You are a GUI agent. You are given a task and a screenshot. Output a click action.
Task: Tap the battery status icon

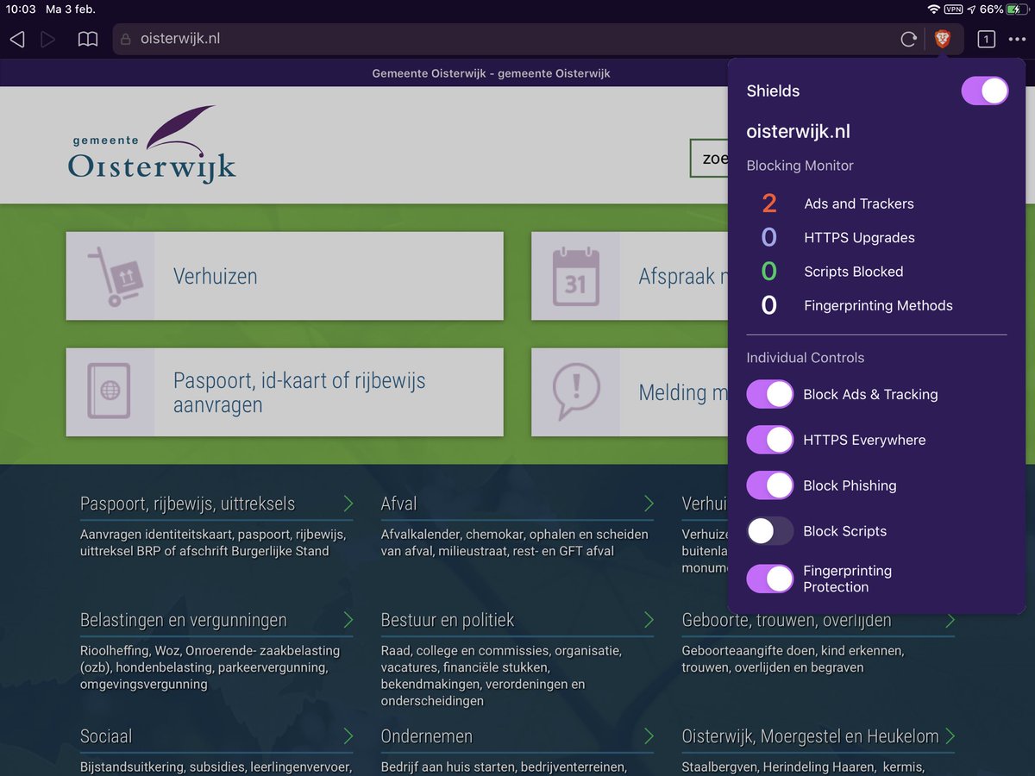click(1017, 9)
